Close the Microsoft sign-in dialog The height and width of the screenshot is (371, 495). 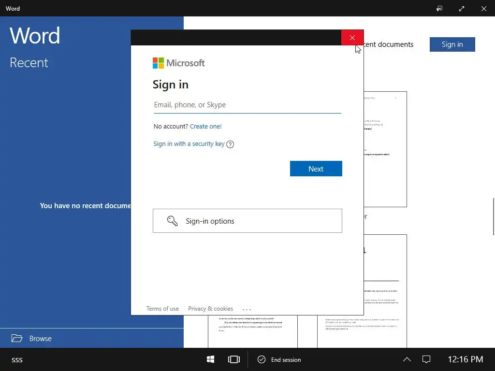352,38
